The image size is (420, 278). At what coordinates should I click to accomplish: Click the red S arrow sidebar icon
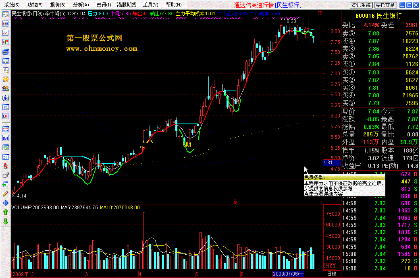pyautogui.click(x=5, y=166)
